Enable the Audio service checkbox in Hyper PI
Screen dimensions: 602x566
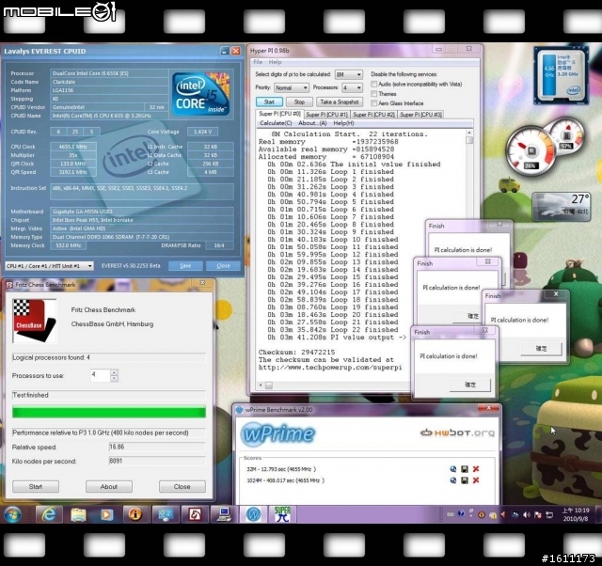tap(374, 84)
